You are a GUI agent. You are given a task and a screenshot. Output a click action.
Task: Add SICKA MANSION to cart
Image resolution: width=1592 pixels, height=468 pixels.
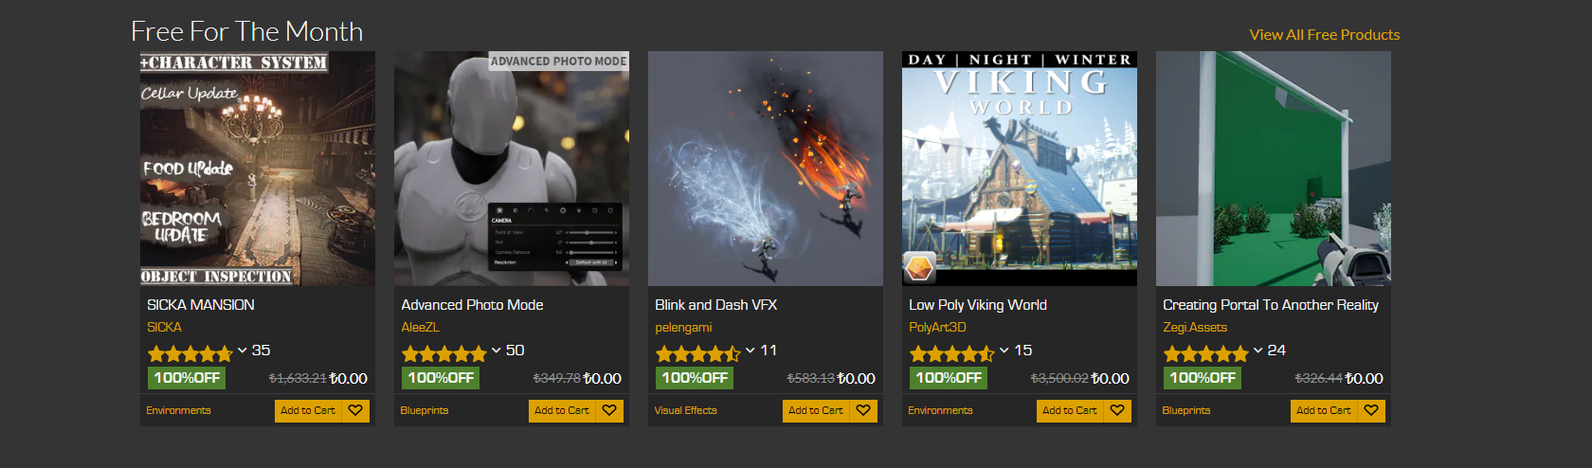click(308, 410)
